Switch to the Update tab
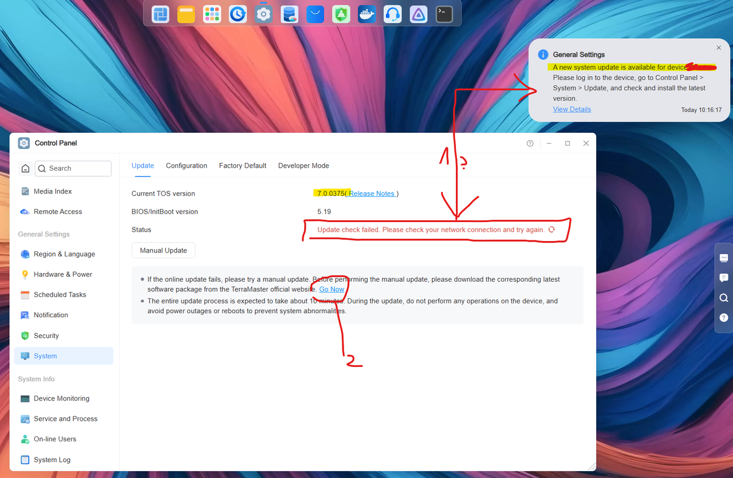This screenshot has height=478, width=733. [x=143, y=165]
